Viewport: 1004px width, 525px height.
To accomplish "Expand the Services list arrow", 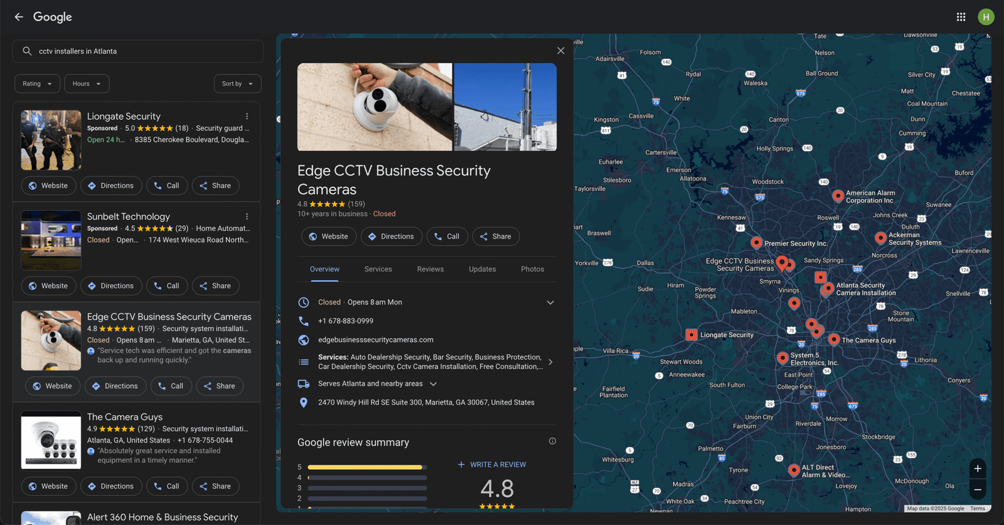I will click(550, 362).
